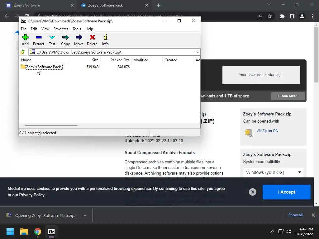This screenshot has height=239, width=319.
Task: Click the WinZip icon next to the link
Action: 249,133
